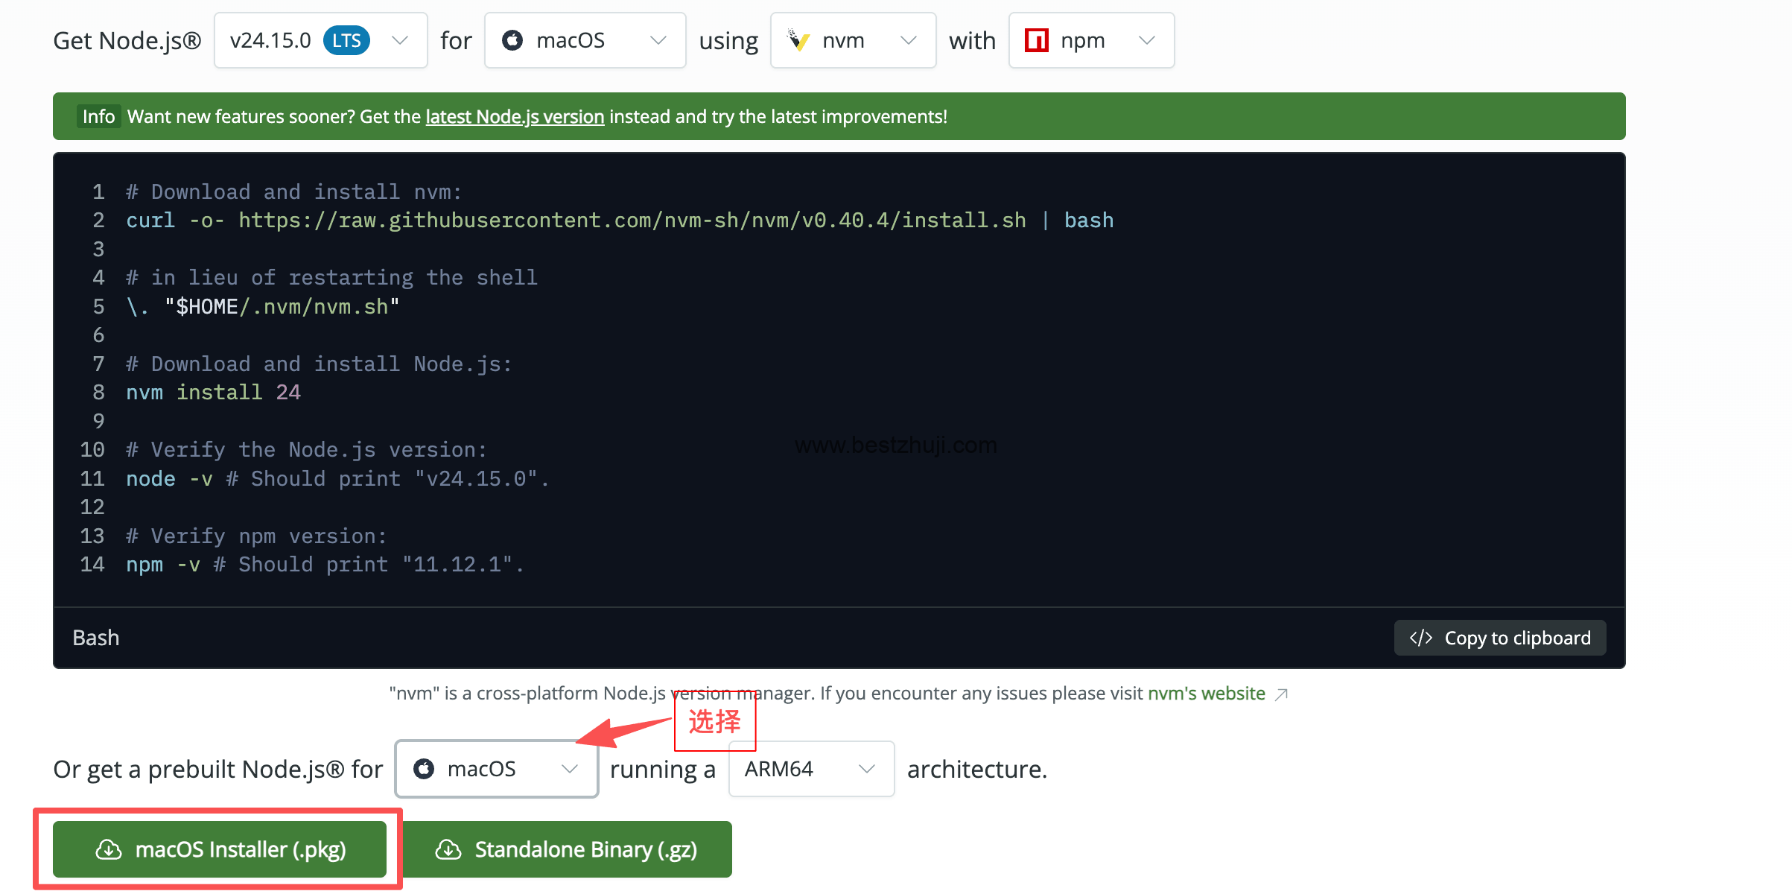
Task: Download the Standalone Binary (.gz)
Action: [566, 849]
